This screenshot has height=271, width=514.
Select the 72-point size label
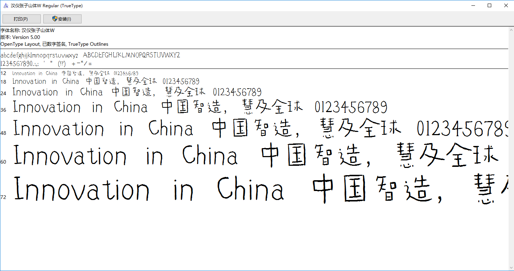click(3, 197)
